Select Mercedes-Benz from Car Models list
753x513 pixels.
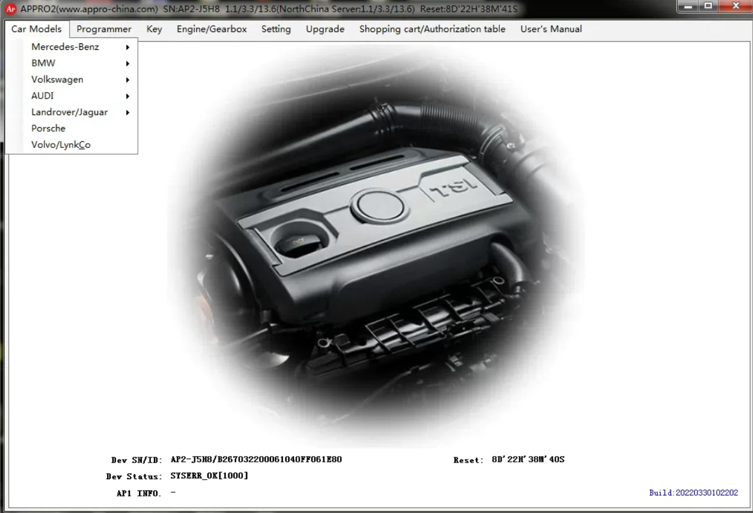[72, 47]
